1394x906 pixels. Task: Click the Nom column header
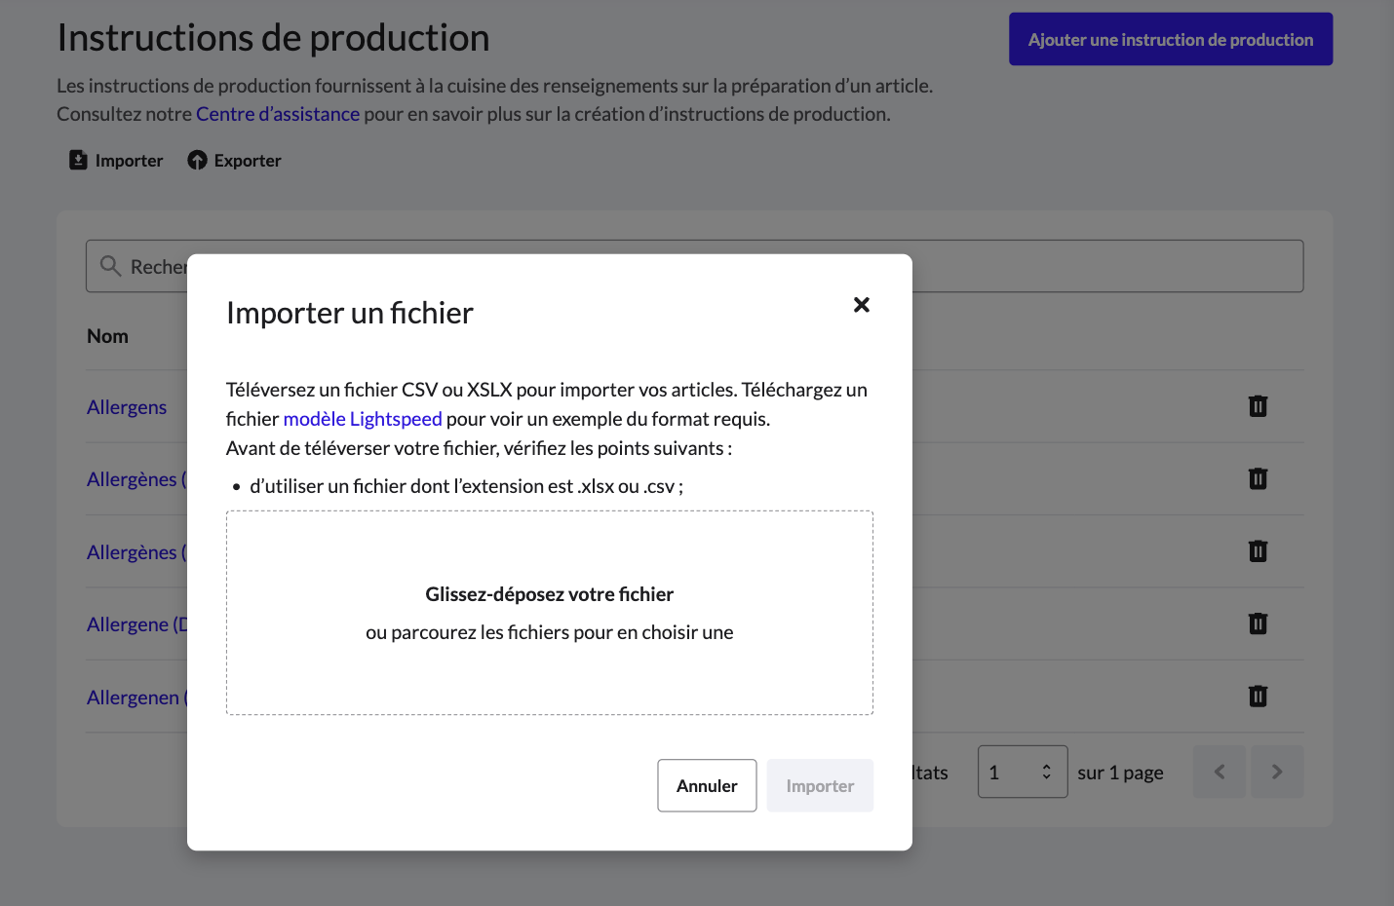107,336
